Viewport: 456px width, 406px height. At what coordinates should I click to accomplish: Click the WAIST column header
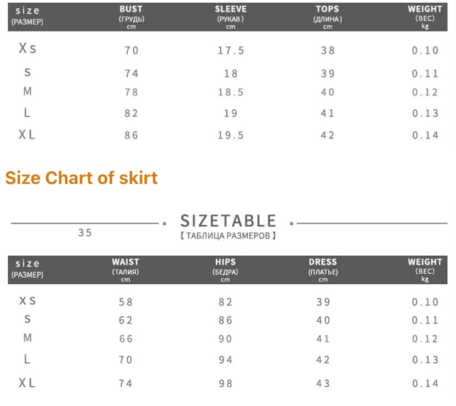[x=126, y=262]
